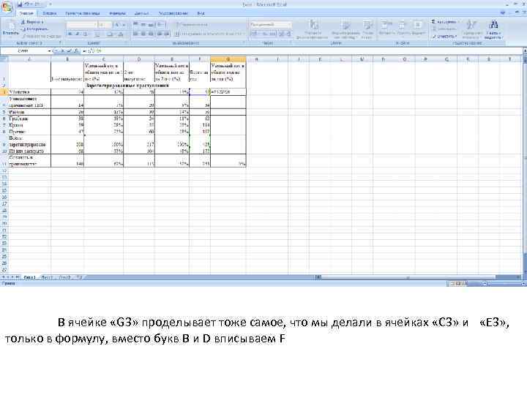Viewport: 527px width, 395px height.
Task: Open the fill color picker
Action: [111, 34]
